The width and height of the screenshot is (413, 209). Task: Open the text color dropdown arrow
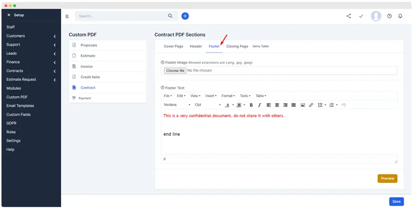click(233, 105)
